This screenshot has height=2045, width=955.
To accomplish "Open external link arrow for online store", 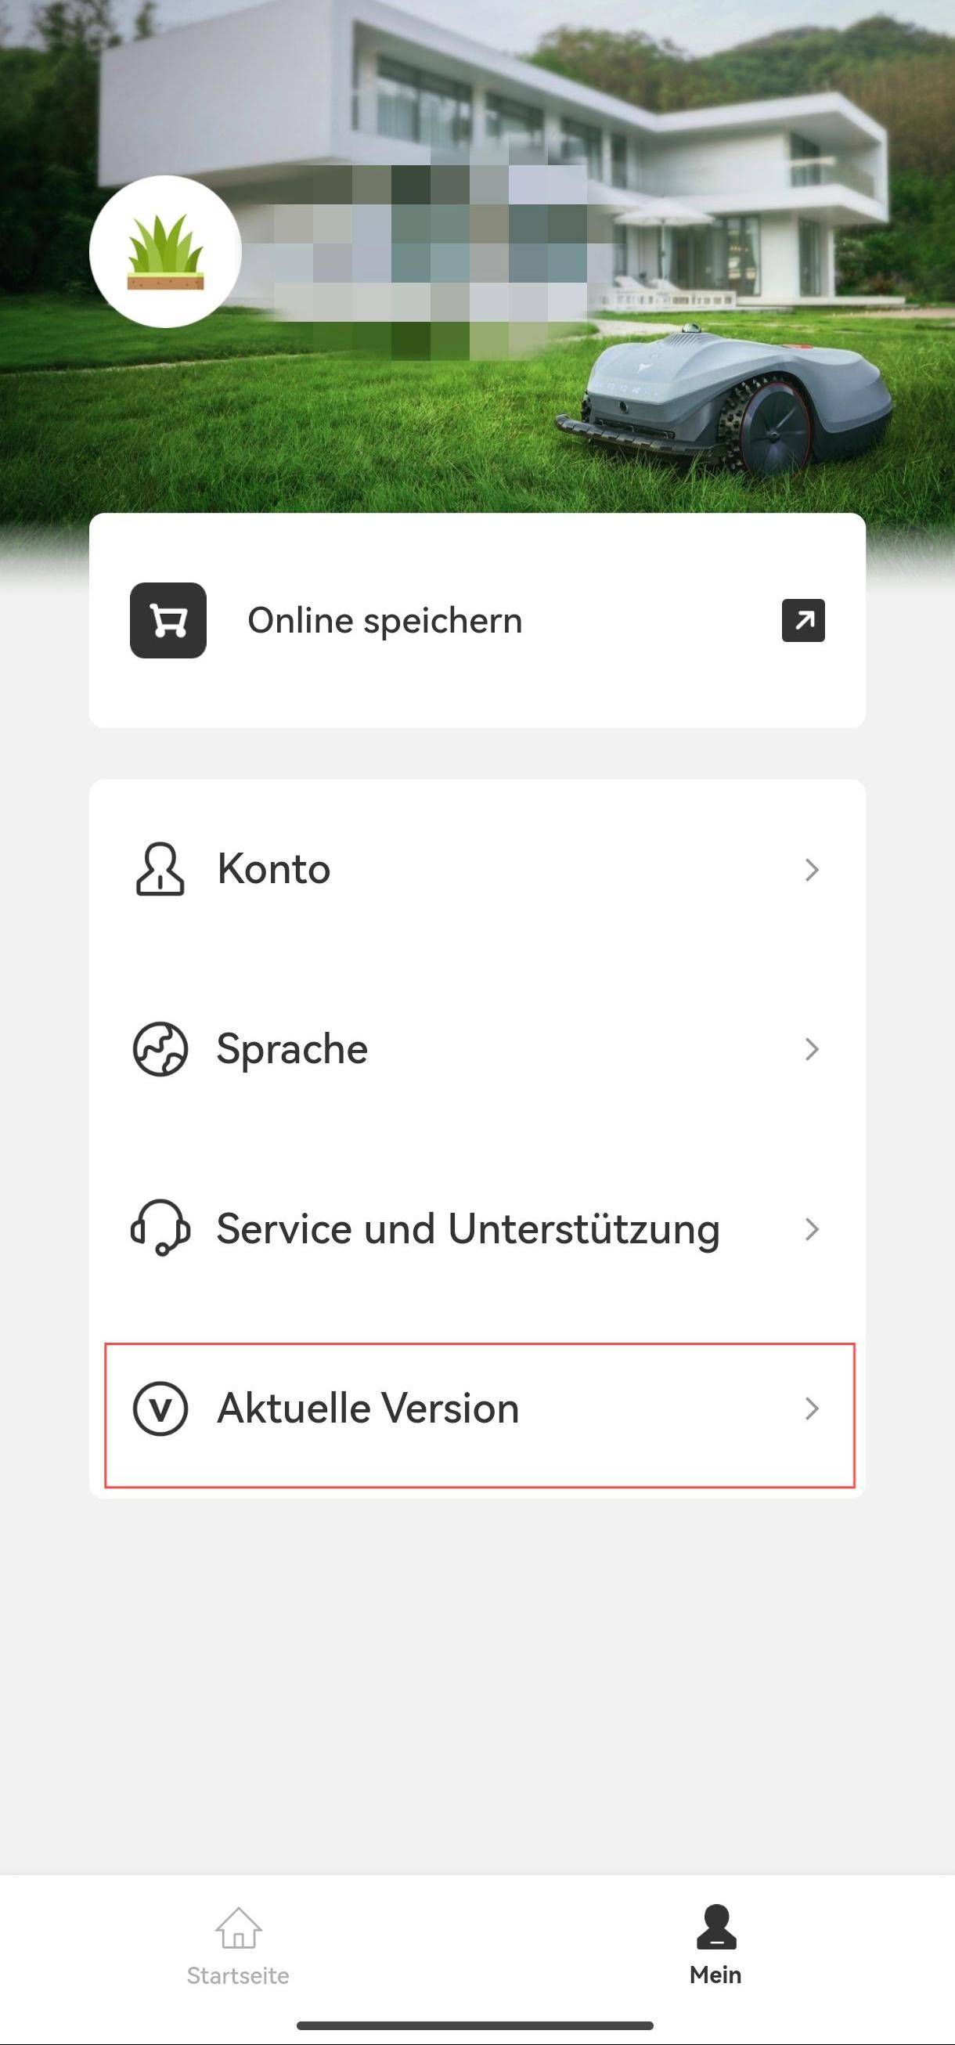I will click(803, 620).
